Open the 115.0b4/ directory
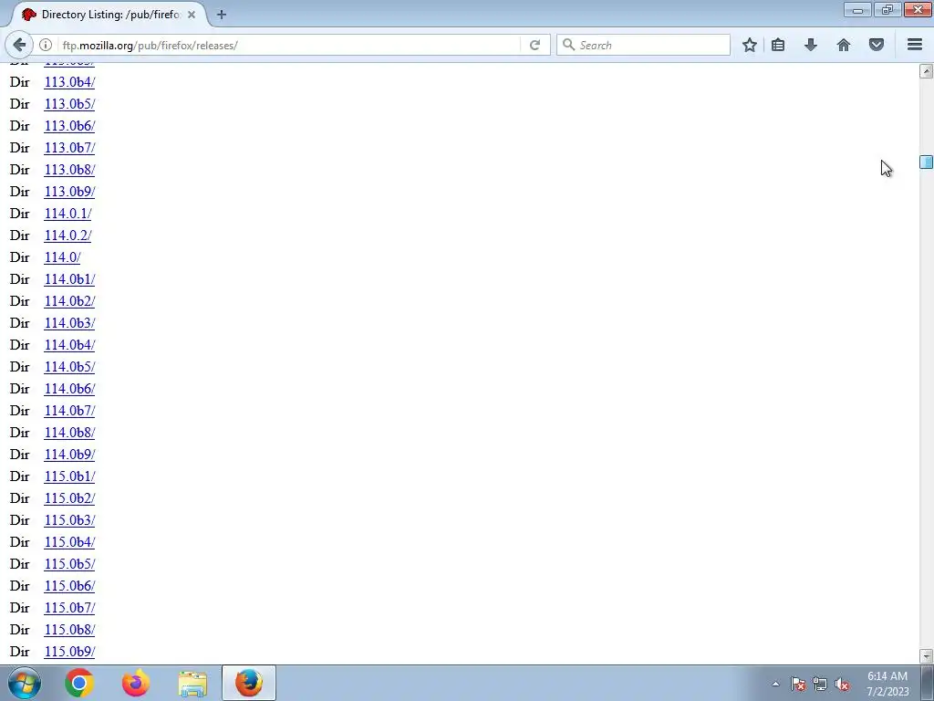This screenshot has width=934, height=701. point(69,542)
